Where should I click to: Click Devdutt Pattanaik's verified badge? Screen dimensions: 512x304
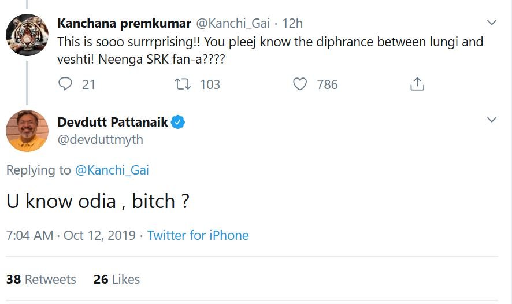[179, 122]
